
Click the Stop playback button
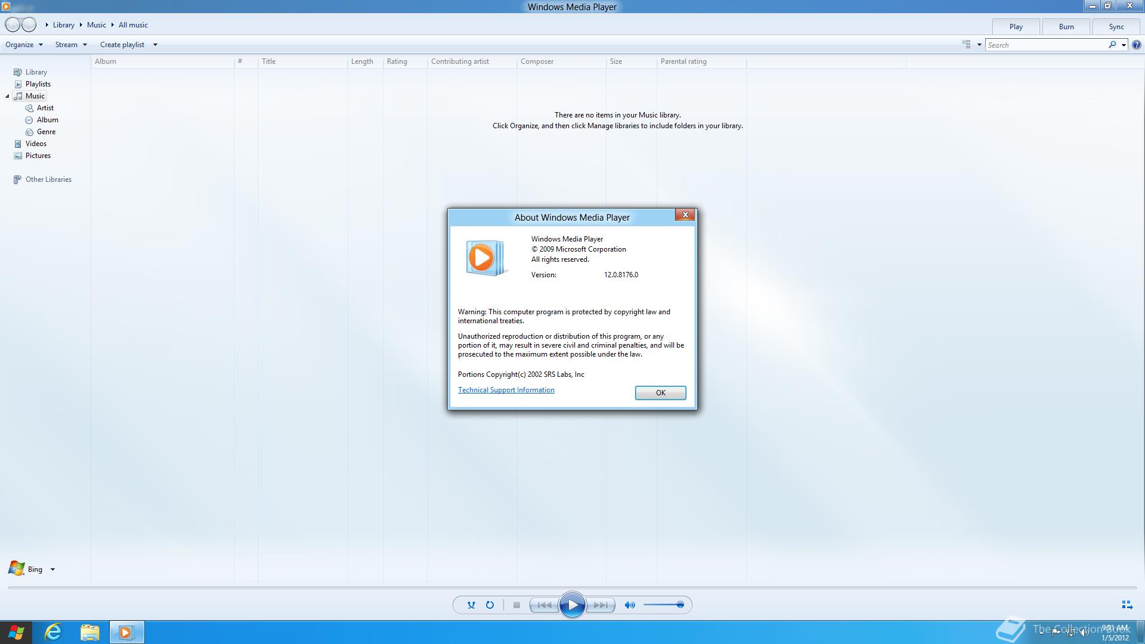(x=516, y=605)
